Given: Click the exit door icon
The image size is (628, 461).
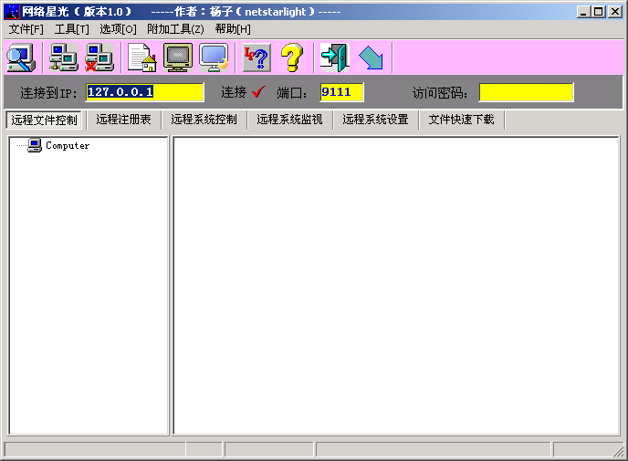Looking at the screenshot, I should click(334, 58).
